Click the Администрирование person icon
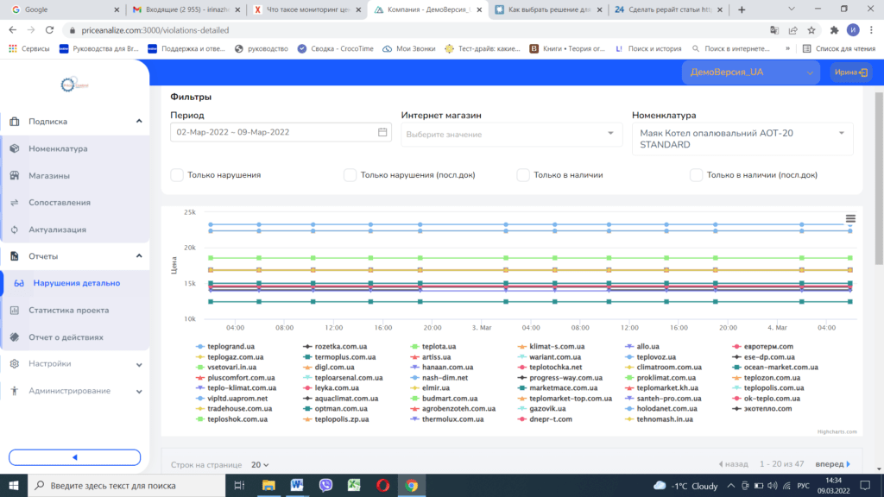 coord(15,391)
